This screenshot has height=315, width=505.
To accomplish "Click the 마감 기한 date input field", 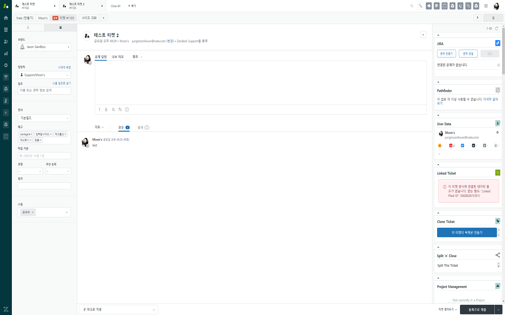I will 44,156.
